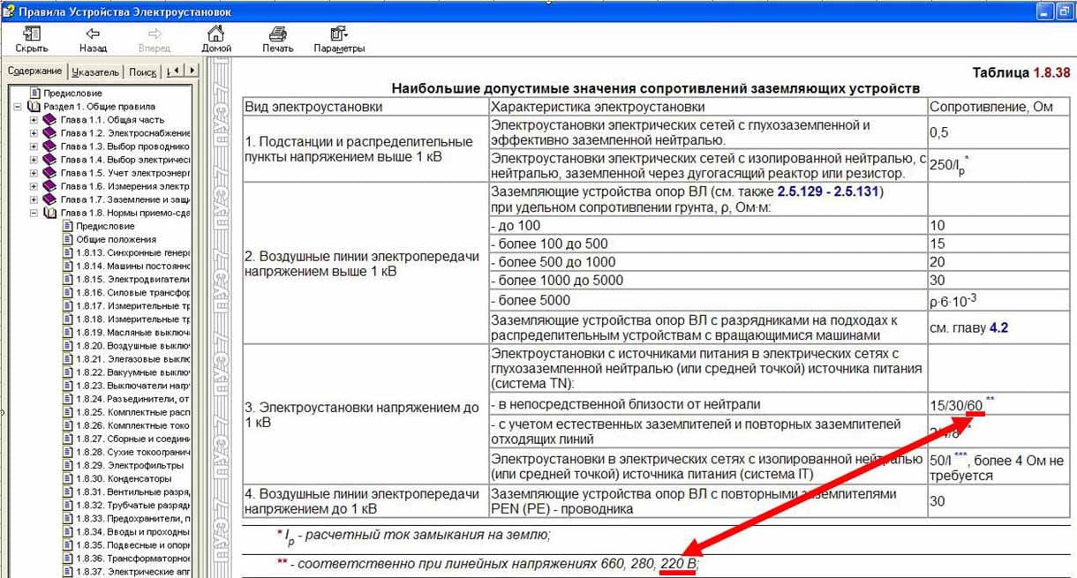Collapse the Раздел 1 Общие правила node
The image size is (1077, 578).
(19, 107)
